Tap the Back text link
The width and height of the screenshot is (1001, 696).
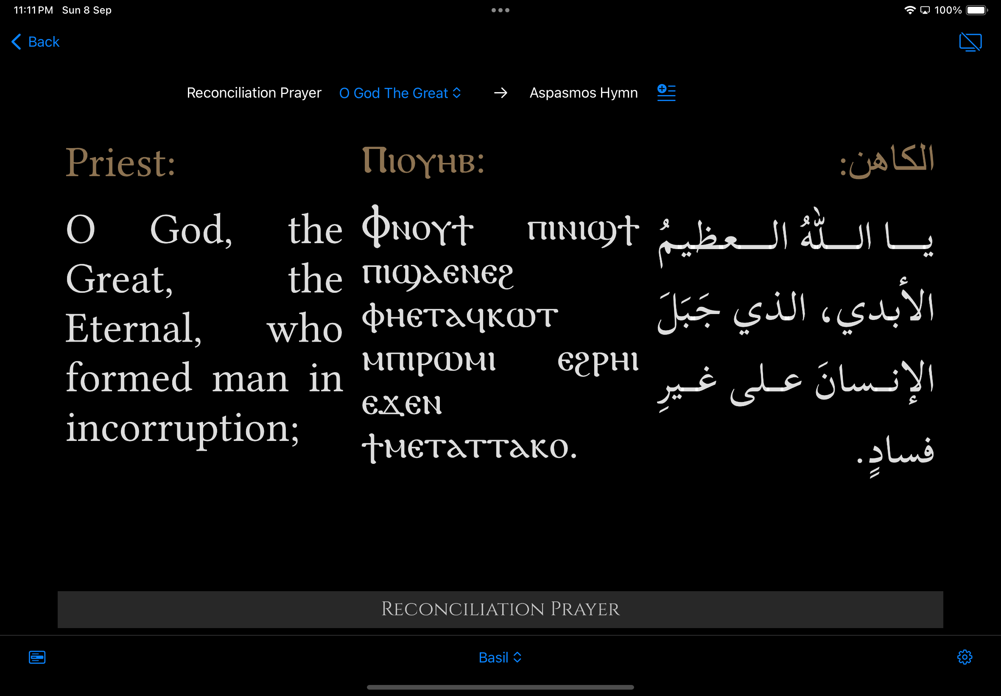[x=44, y=42]
